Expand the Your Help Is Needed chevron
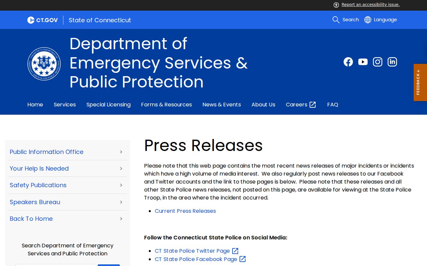 [x=121, y=169]
